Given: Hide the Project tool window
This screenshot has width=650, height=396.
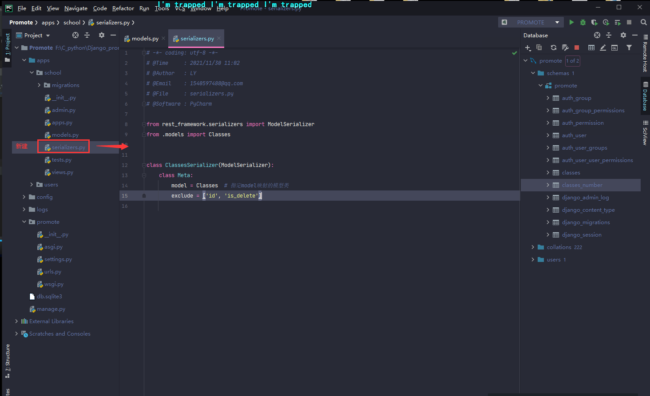Looking at the screenshot, I should (113, 35).
